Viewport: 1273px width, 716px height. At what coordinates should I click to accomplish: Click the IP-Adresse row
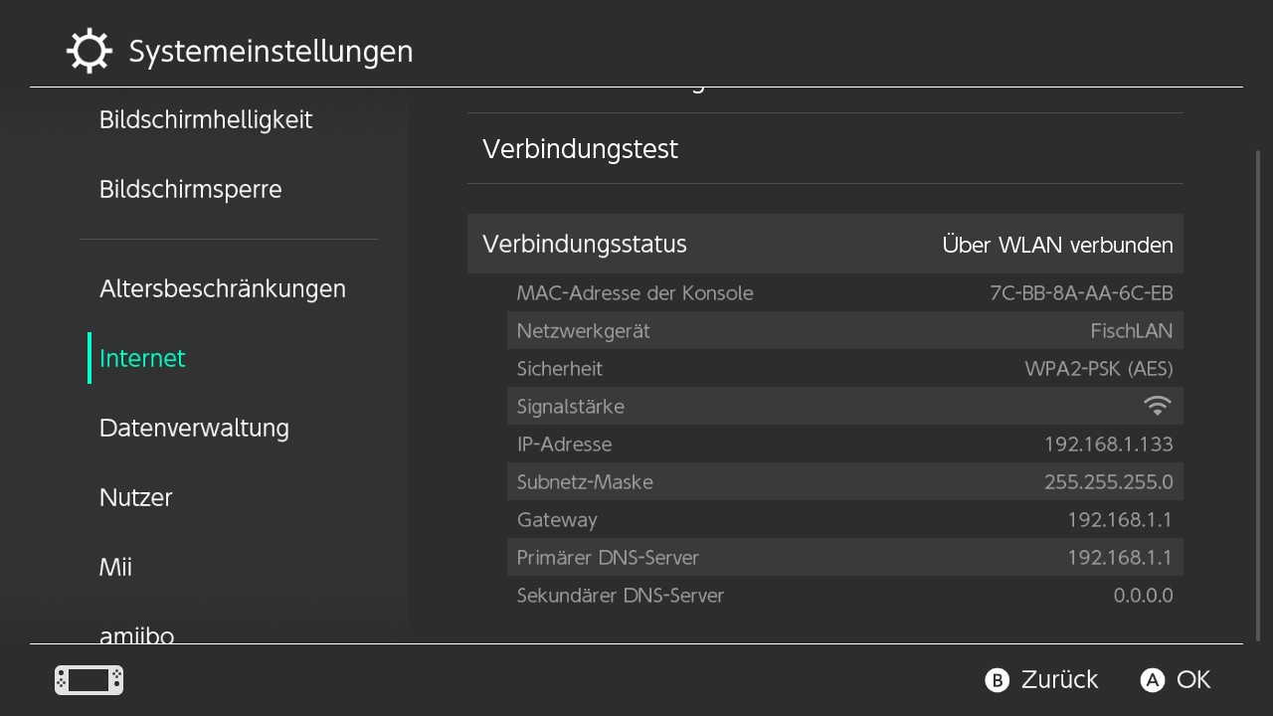click(x=844, y=445)
